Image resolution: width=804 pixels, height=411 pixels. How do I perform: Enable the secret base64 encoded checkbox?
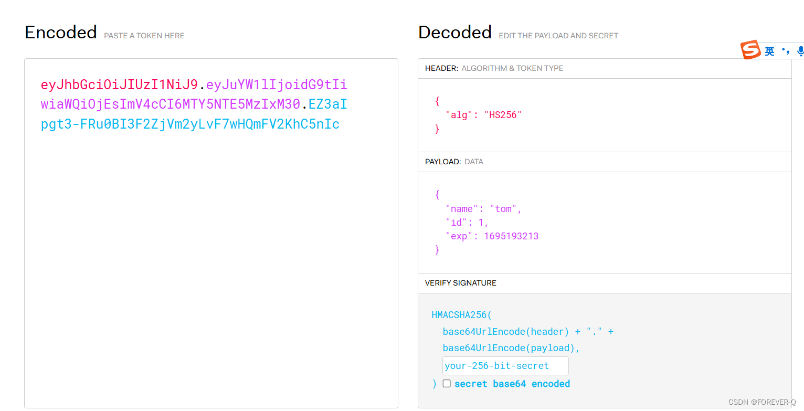point(447,383)
